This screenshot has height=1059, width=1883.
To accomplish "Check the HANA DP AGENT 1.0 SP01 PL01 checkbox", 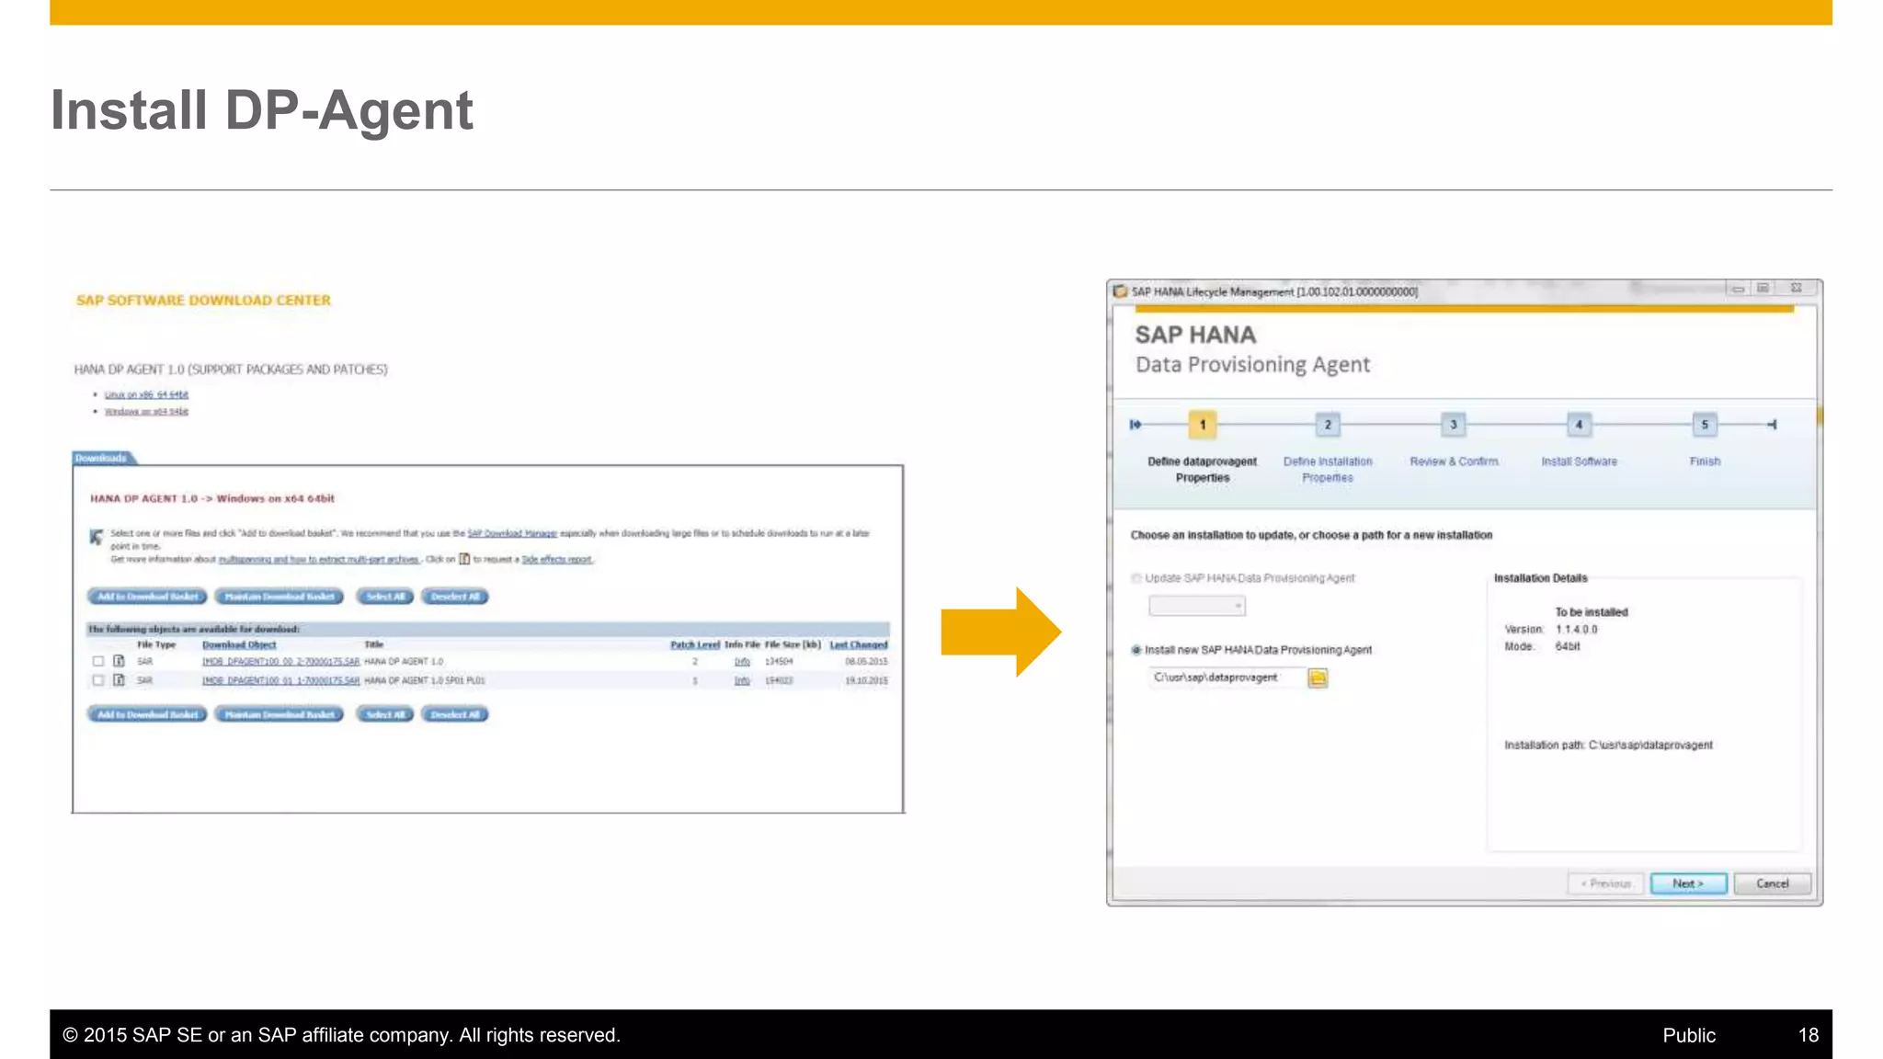I will tap(97, 680).
